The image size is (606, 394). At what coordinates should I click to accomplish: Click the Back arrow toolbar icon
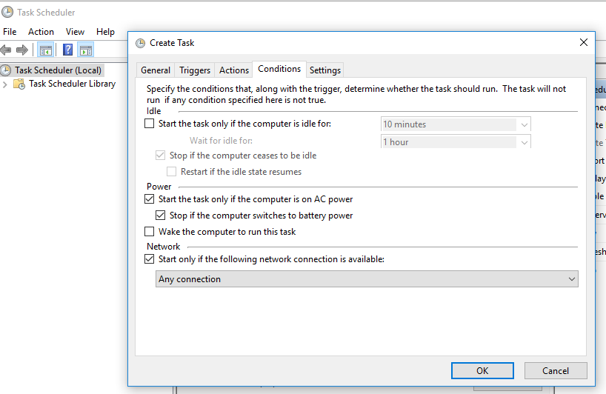[6, 50]
